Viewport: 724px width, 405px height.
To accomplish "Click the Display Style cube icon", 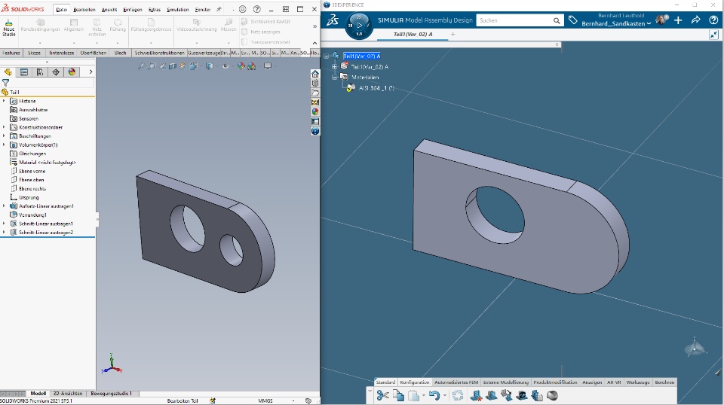I will [x=209, y=66].
